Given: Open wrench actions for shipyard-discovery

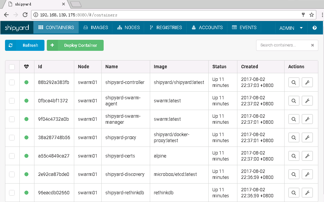Looking at the screenshot, I should [x=307, y=174].
